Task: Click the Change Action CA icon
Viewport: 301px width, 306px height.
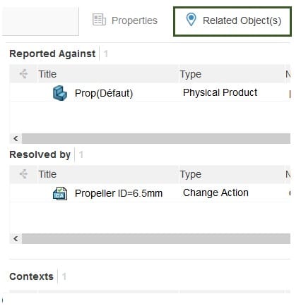Action: tap(60, 193)
